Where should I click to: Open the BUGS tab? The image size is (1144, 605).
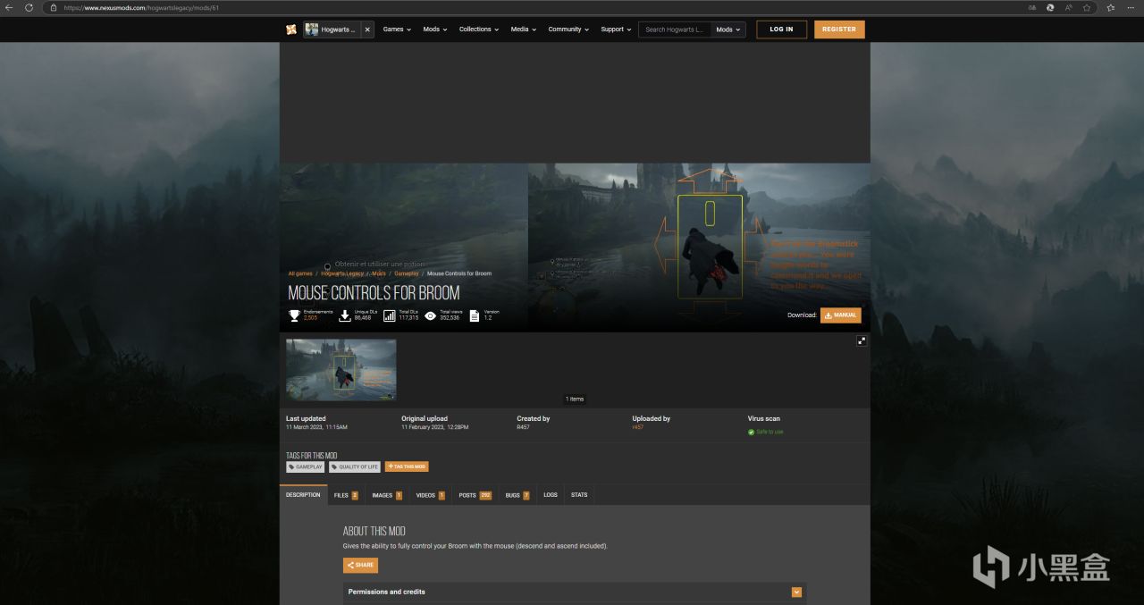coord(517,495)
